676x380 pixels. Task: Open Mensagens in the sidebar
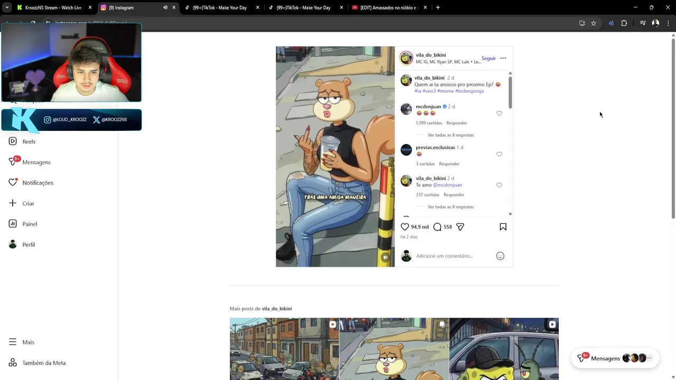point(30,162)
